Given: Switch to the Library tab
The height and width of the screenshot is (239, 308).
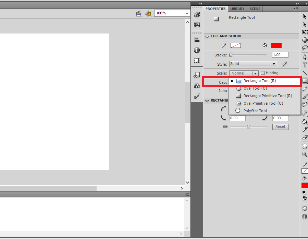Looking at the screenshot, I should coord(237,9).
